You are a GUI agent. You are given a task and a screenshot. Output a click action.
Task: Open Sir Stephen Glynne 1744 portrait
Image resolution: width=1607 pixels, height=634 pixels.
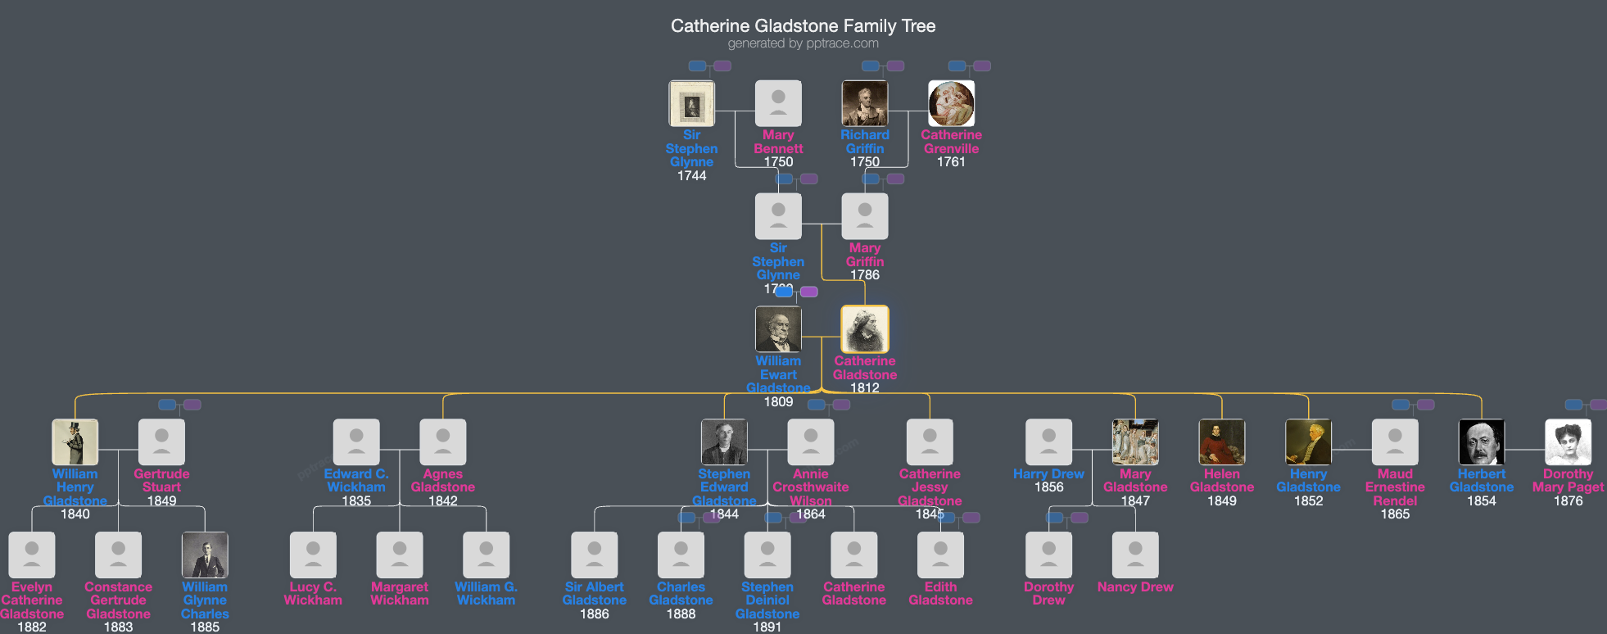pyautogui.click(x=692, y=103)
